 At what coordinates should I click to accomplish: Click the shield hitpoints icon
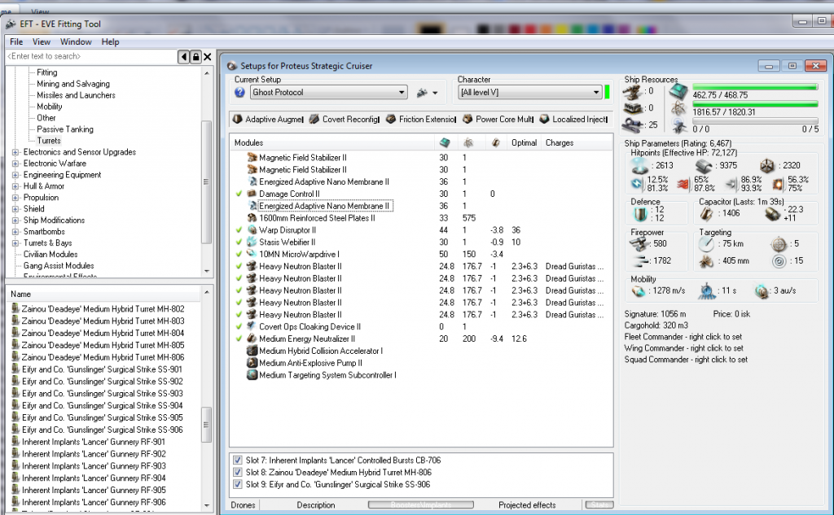tap(639, 166)
